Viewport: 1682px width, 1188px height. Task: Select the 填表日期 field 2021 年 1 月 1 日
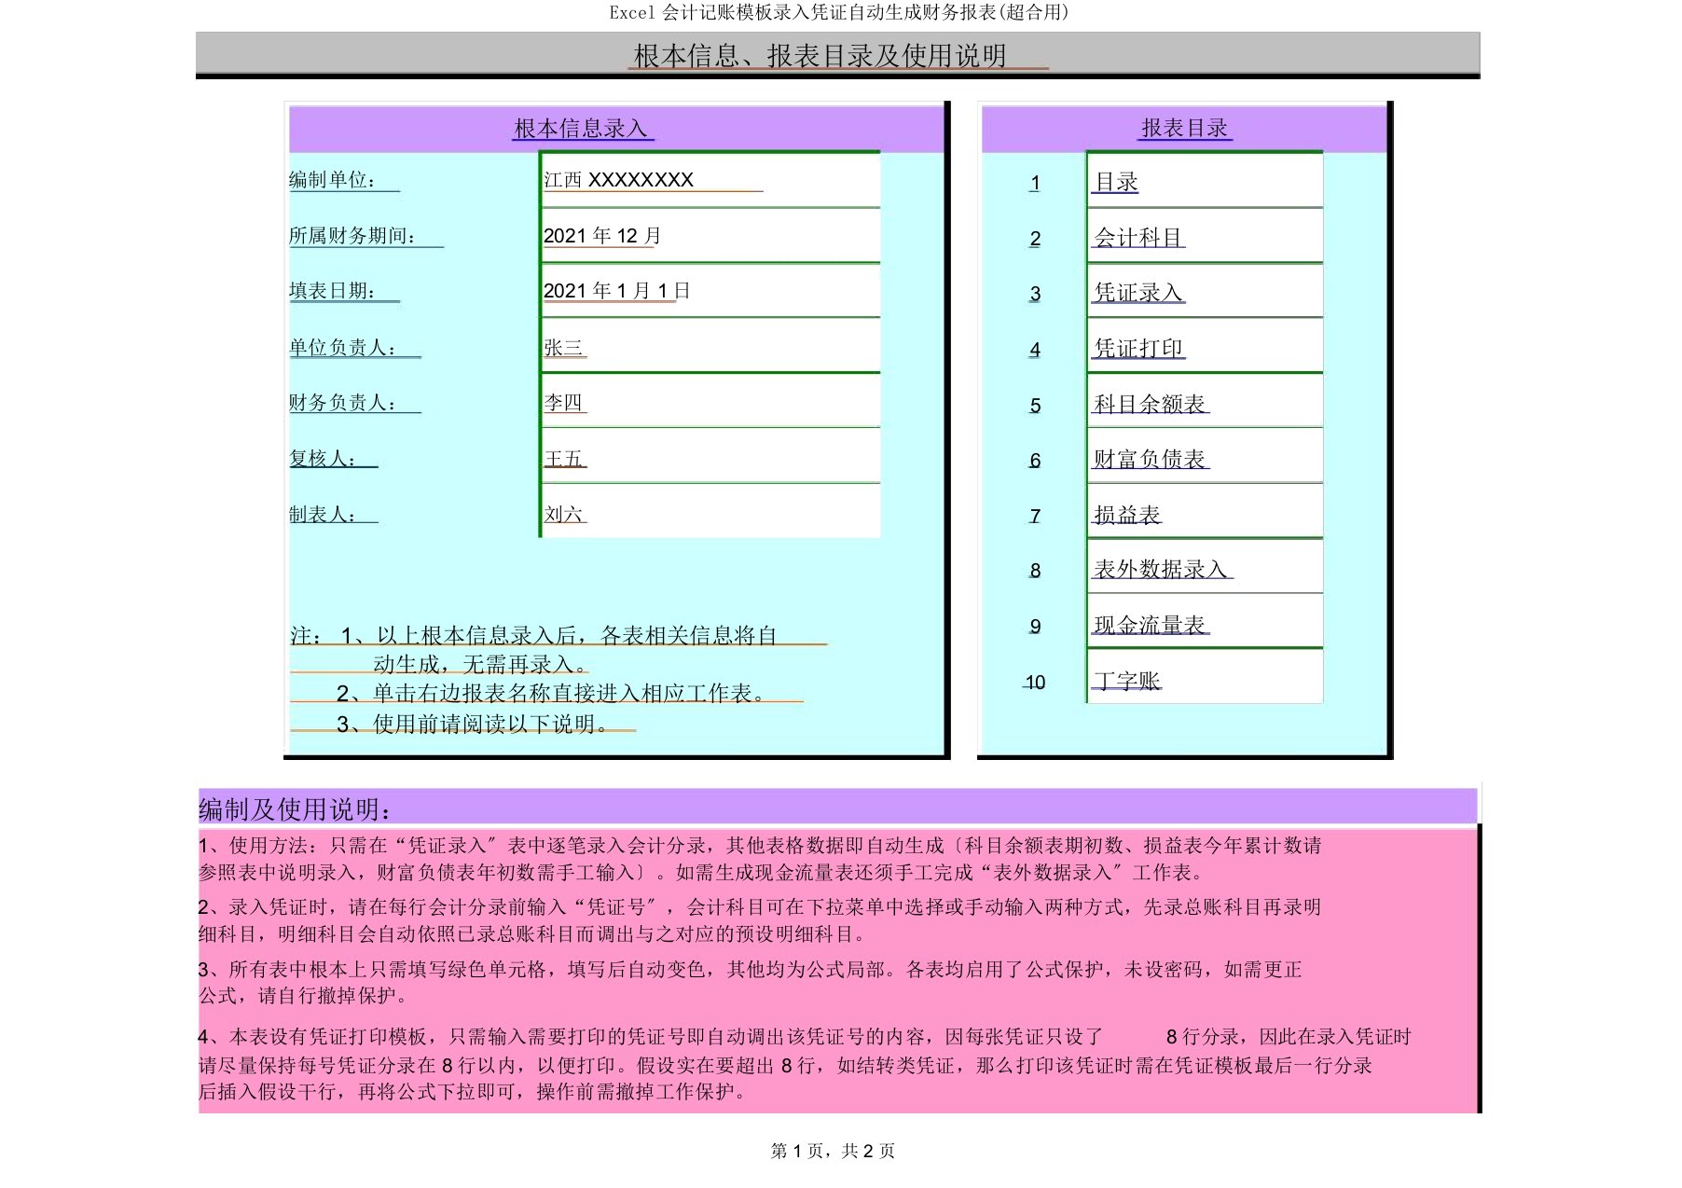710,291
